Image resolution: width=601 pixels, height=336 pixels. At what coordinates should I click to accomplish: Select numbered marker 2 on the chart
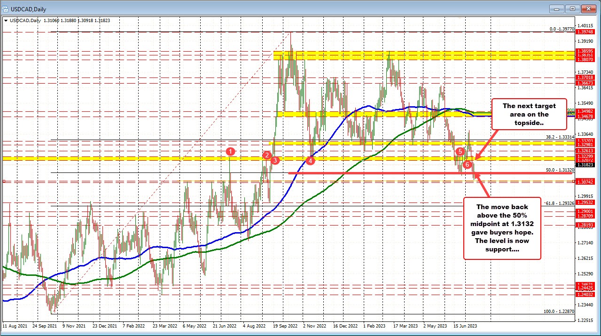tap(266, 155)
